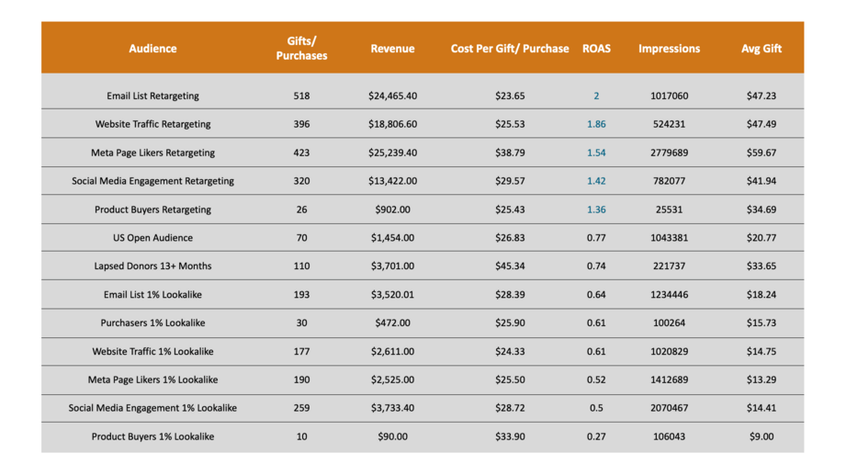The image size is (846, 476).
Task: Click the blue 1.42 ROAS value
Action: tap(596, 181)
